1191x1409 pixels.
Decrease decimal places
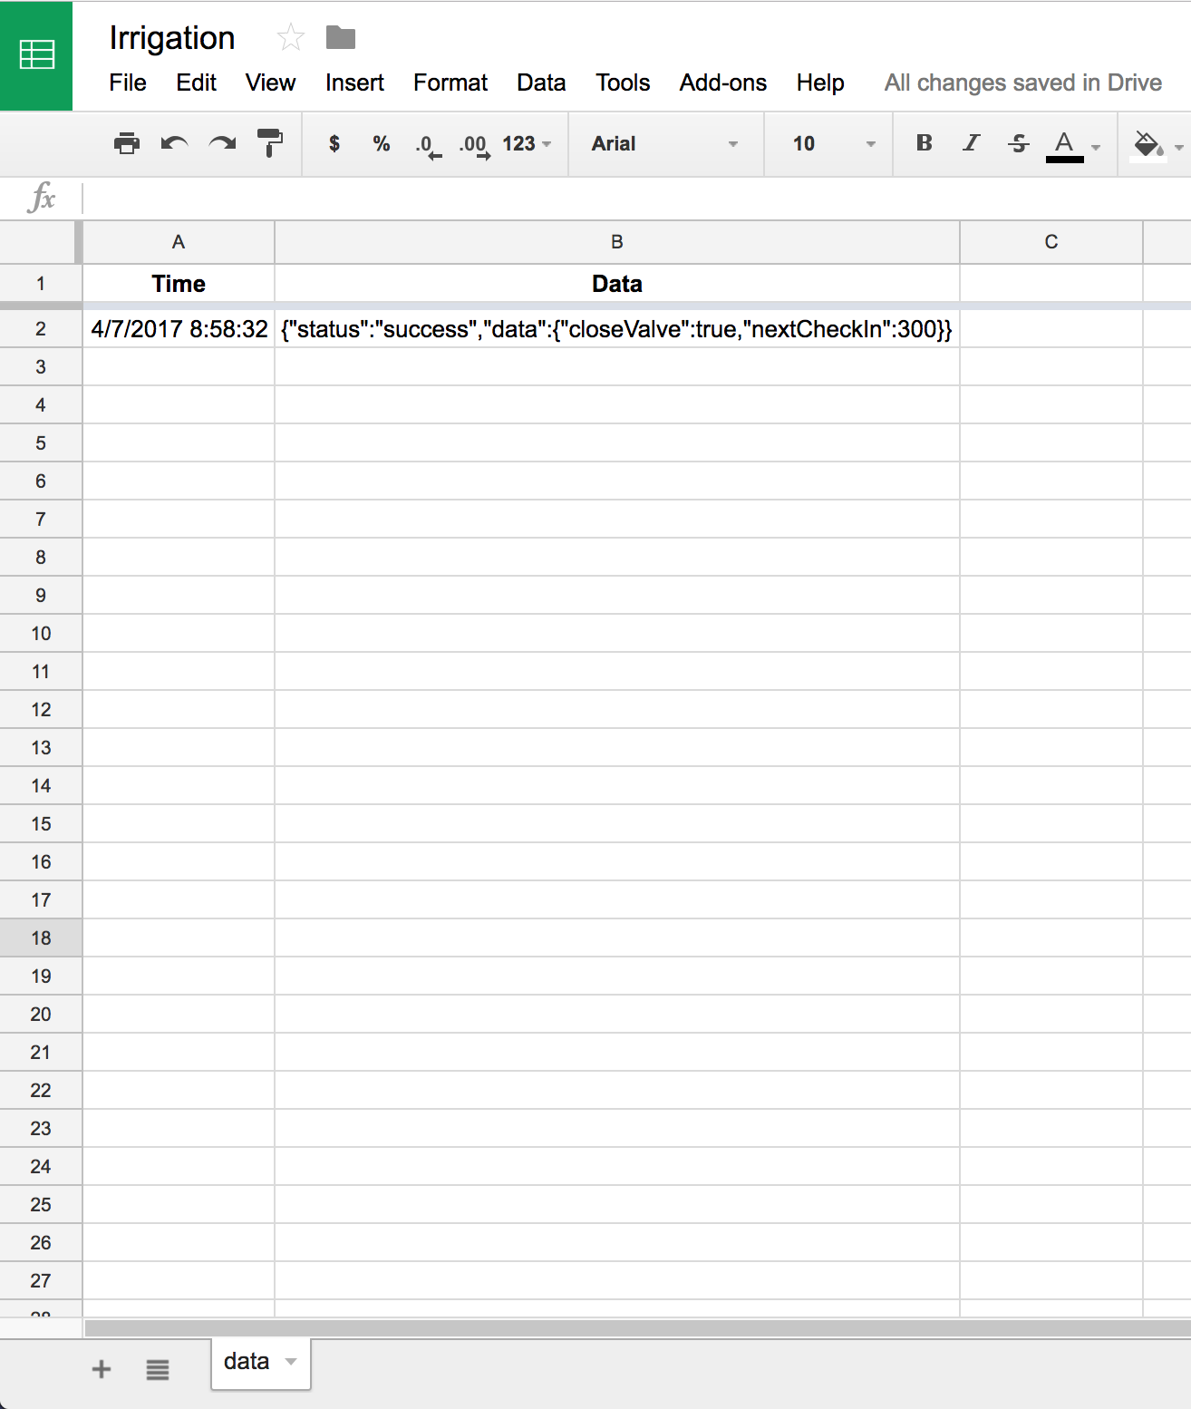[x=429, y=145]
